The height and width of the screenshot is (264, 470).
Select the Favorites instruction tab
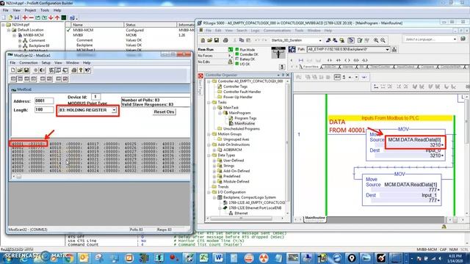(311, 67)
